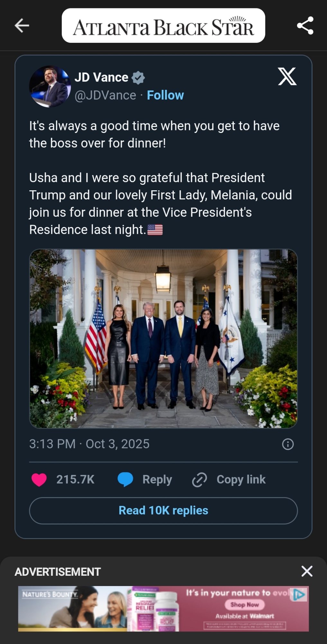Tap the share icon in header
Image resolution: width=327 pixels, height=644 pixels.
coord(305,25)
